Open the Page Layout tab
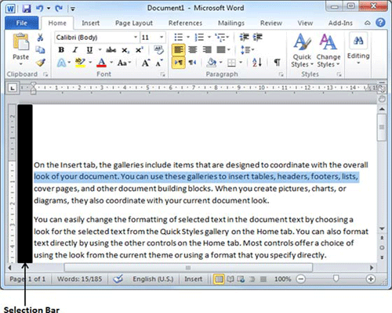 134,23
